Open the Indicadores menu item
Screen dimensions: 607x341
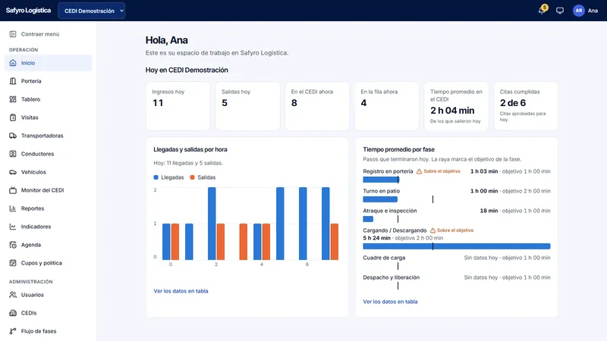point(48,227)
